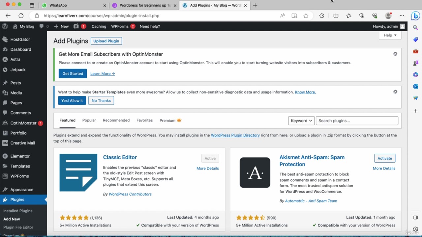Click the sidebar search magnifier icon
The height and width of the screenshot is (237, 422).
[415, 28]
